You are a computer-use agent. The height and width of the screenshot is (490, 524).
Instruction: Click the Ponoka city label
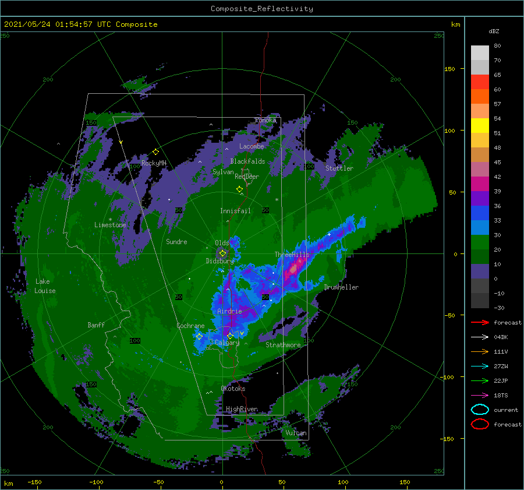[x=265, y=120]
